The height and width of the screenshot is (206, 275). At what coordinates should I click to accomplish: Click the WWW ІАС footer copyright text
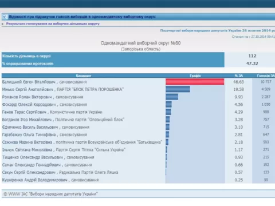50,194
